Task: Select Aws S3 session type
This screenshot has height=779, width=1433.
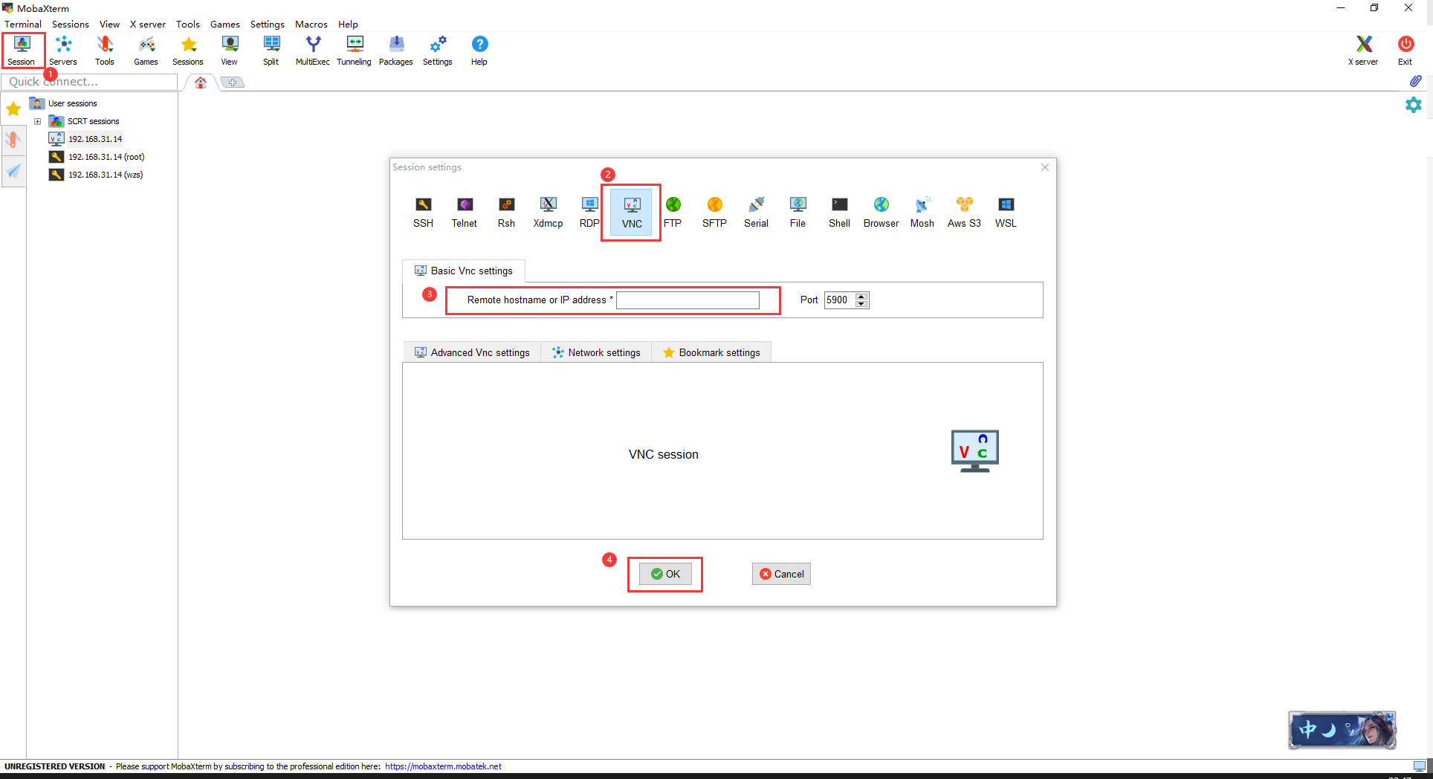Action: [965, 212]
